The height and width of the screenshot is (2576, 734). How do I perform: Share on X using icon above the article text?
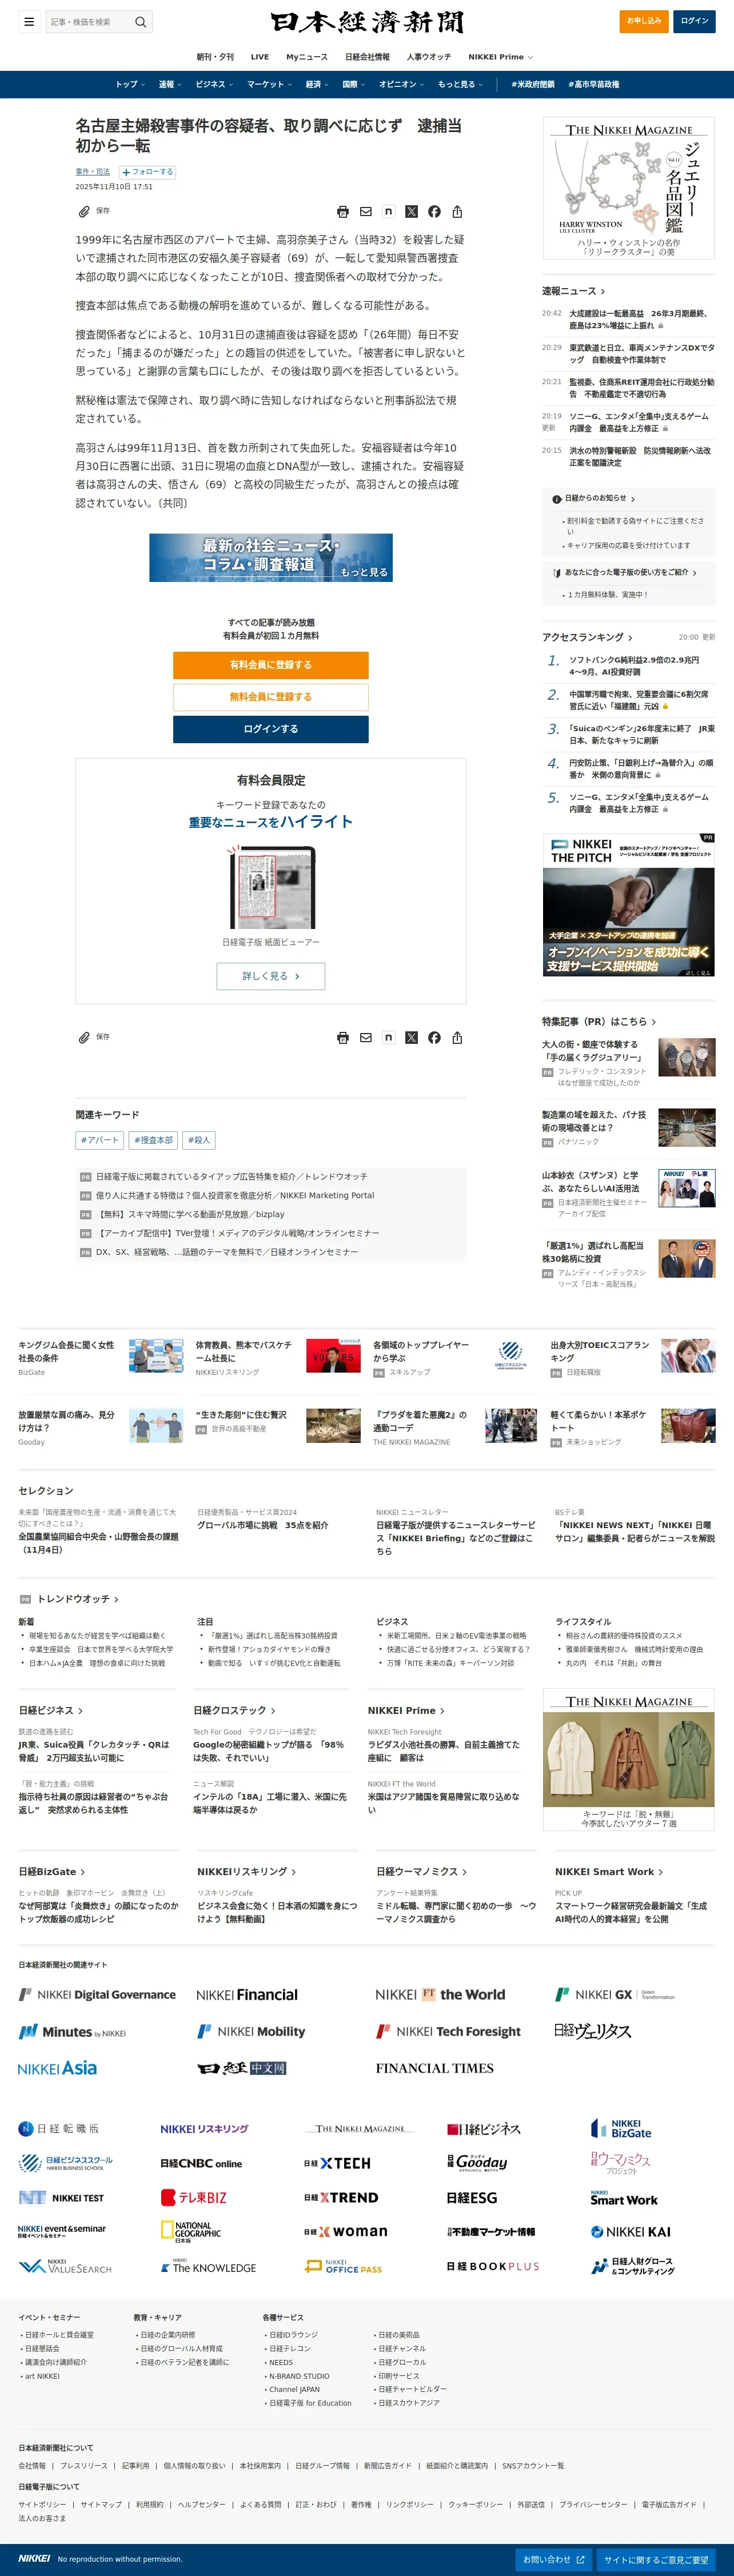(x=411, y=212)
